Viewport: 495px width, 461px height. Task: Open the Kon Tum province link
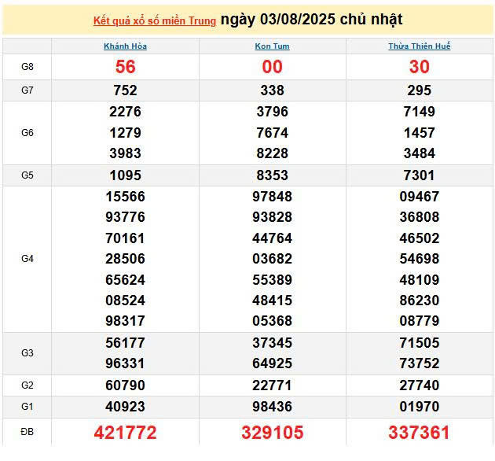272,46
